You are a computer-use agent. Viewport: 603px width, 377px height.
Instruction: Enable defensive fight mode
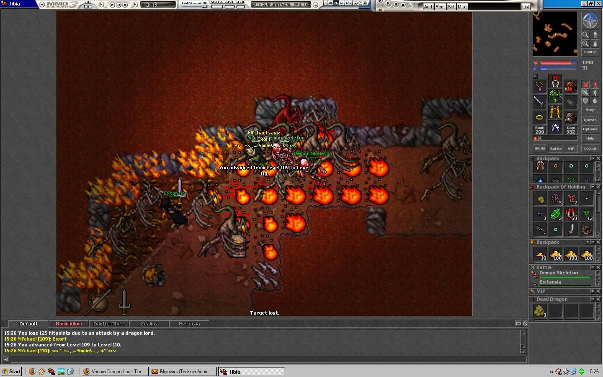tap(585, 101)
